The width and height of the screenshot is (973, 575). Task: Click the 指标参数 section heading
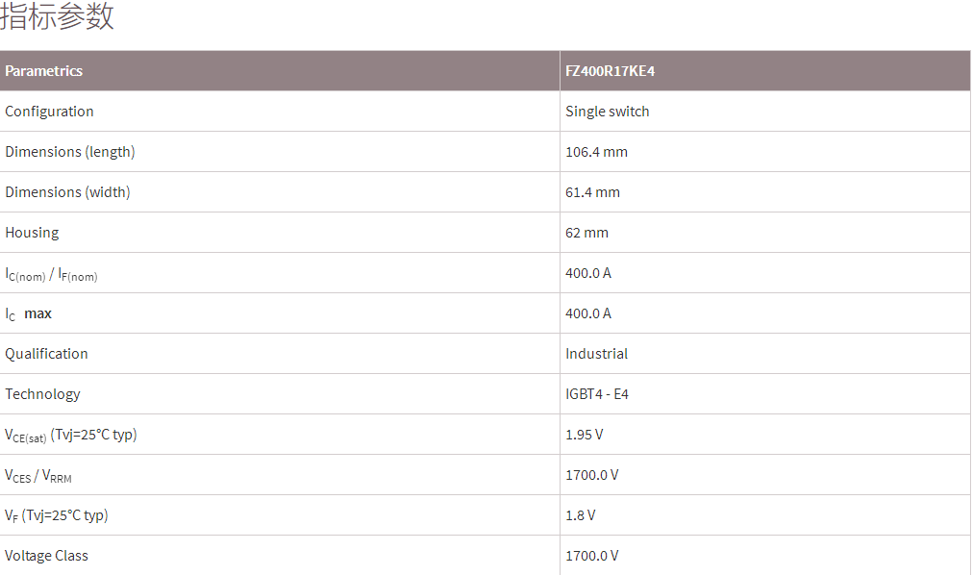[58, 16]
